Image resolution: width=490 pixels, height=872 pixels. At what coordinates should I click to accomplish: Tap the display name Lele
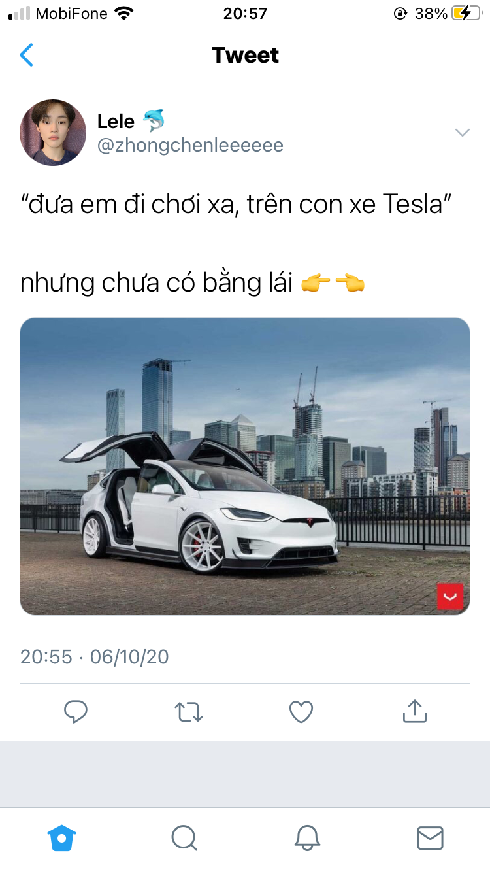pyautogui.click(x=116, y=121)
